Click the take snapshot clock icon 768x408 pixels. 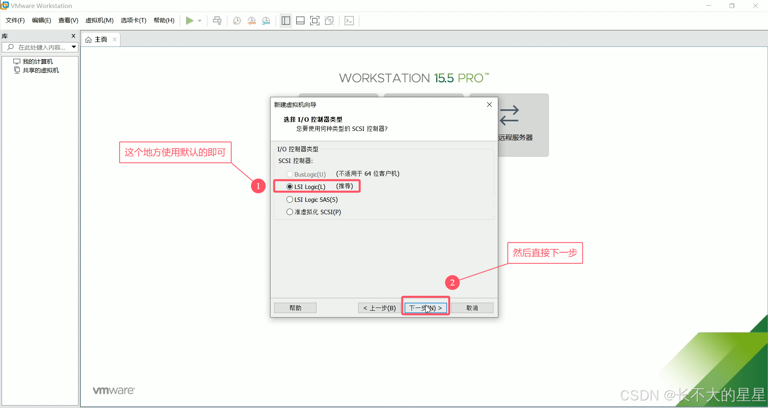tap(237, 21)
